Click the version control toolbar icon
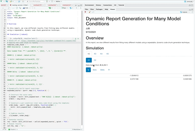The width and height of the screenshot is (195, 131). click(47, 1)
